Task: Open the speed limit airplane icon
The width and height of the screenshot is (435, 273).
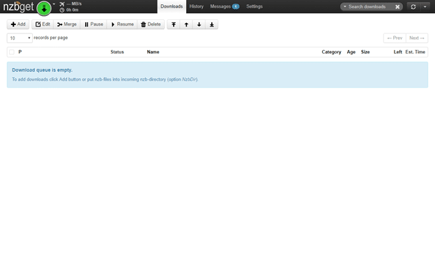Action: click(62, 4)
